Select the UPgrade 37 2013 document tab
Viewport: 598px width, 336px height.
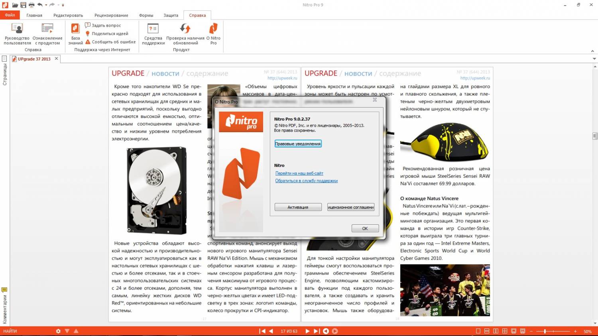coord(34,59)
